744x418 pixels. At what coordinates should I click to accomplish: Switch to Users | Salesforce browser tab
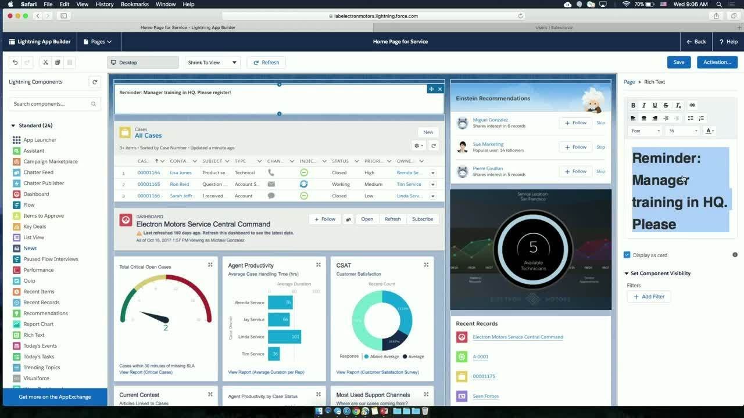pyautogui.click(x=553, y=27)
